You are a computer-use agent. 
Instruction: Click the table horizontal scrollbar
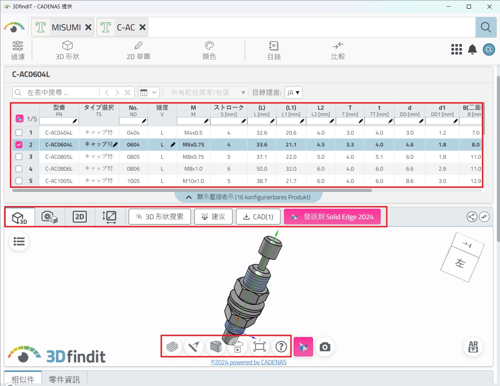point(192,191)
